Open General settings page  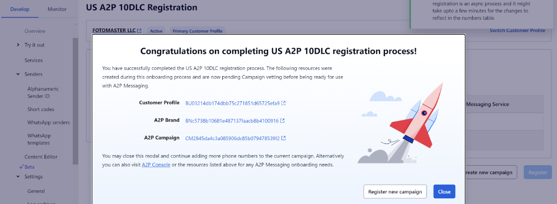(x=36, y=191)
